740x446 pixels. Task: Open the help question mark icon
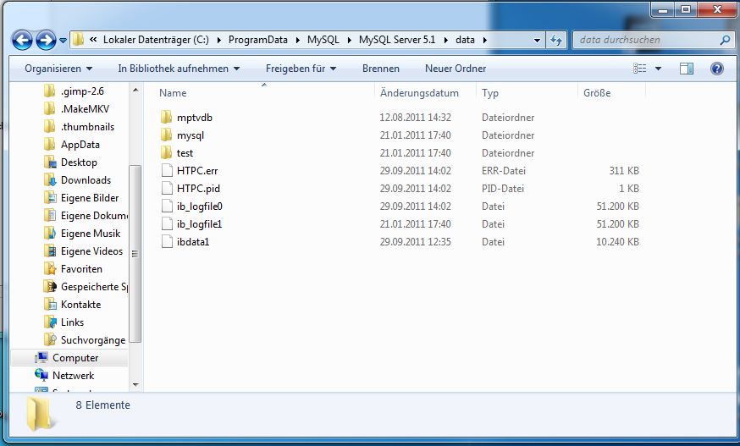716,69
